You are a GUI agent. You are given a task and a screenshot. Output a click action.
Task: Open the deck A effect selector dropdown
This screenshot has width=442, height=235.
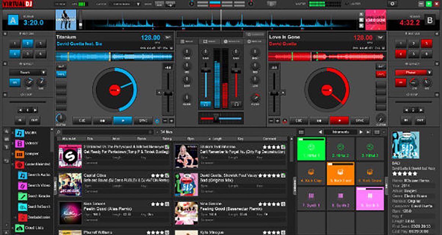tap(28, 72)
